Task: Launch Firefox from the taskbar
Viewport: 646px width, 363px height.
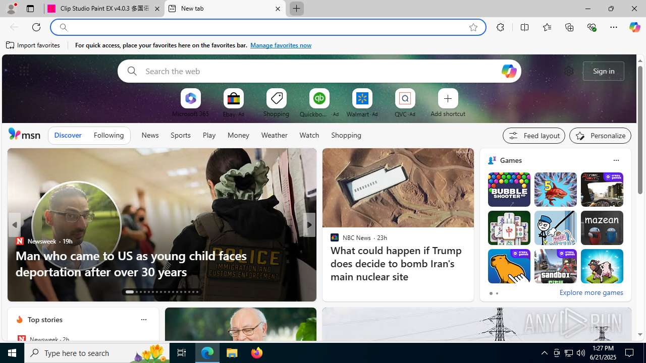Action: [256, 353]
